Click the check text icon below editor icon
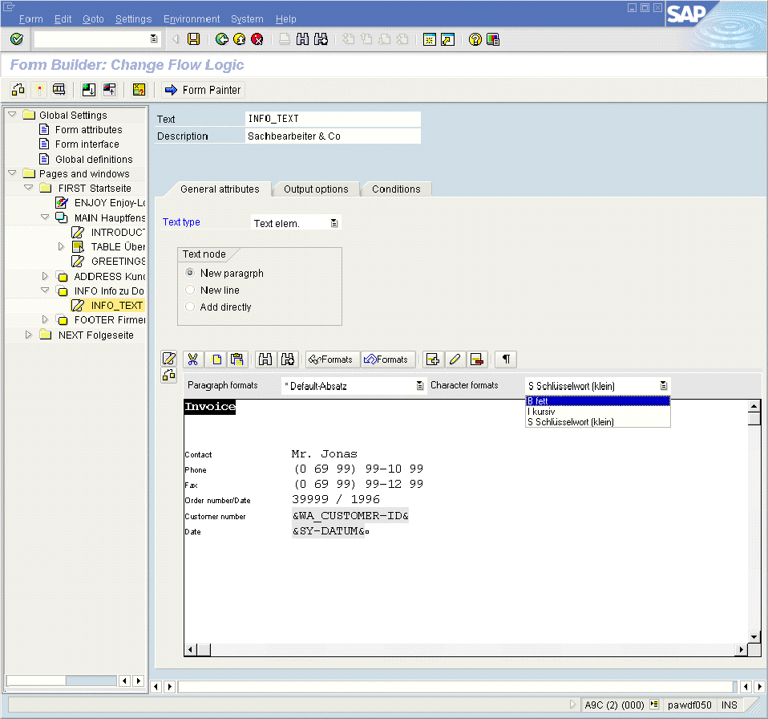The width and height of the screenshot is (768, 719). pyautogui.click(x=169, y=376)
